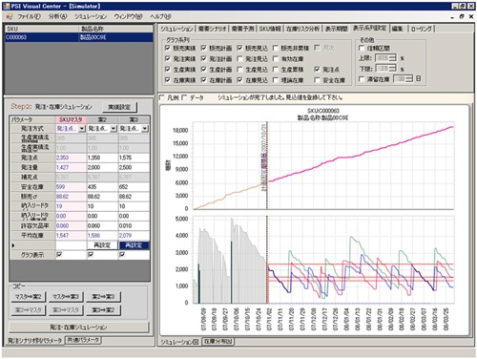
Task: Select the C000063 row in SKU list
Action: click(x=79, y=37)
